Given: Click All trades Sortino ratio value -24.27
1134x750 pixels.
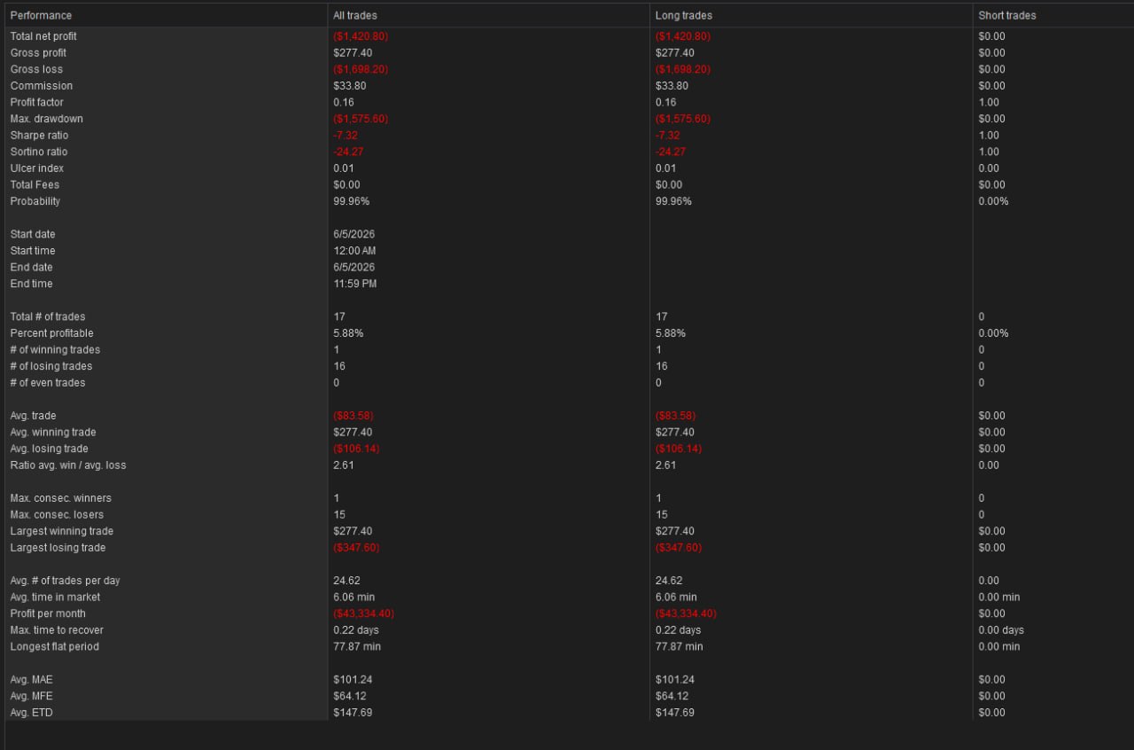Looking at the screenshot, I should tap(349, 152).
